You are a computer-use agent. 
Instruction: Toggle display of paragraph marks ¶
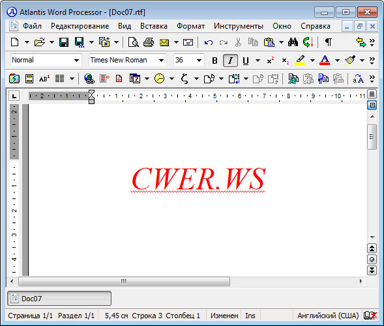pos(328,42)
